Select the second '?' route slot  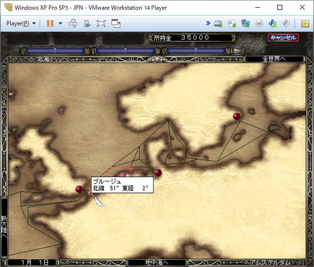pos(126,51)
